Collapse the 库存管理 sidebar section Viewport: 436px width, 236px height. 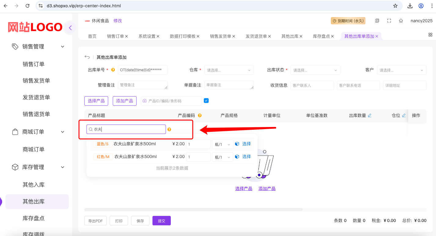(x=63, y=167)
